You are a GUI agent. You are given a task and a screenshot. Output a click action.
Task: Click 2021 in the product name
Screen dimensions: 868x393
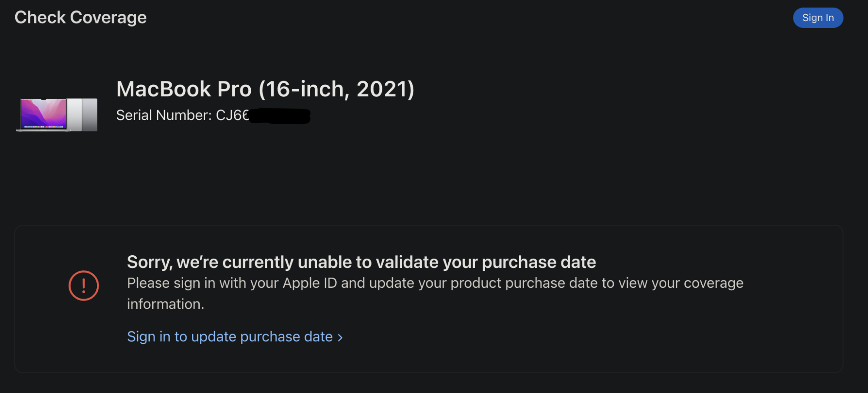(385, 89)
